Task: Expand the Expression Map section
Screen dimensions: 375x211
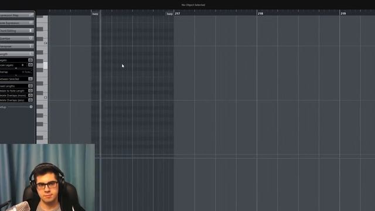Action: click(x=17, y=15)
